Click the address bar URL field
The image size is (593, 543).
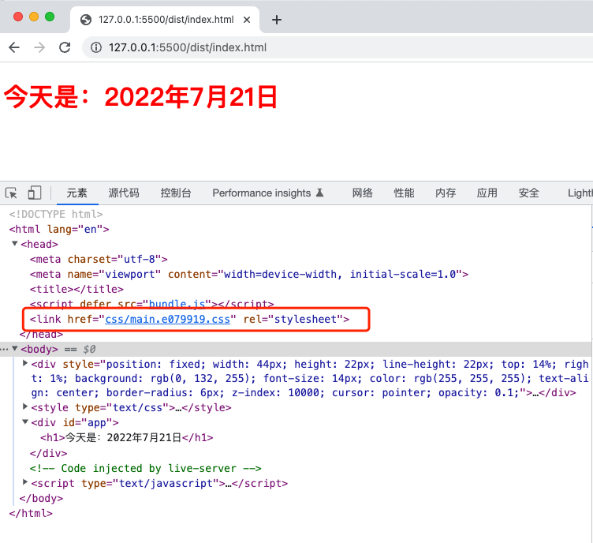point(337,47)
